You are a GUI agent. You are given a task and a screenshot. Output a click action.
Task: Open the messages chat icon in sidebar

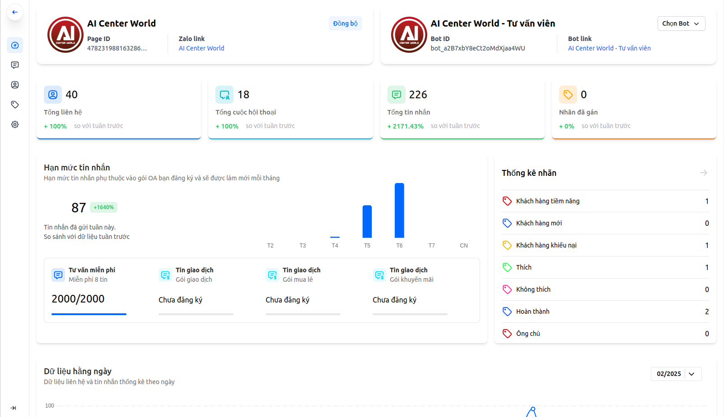pos(15,65)
